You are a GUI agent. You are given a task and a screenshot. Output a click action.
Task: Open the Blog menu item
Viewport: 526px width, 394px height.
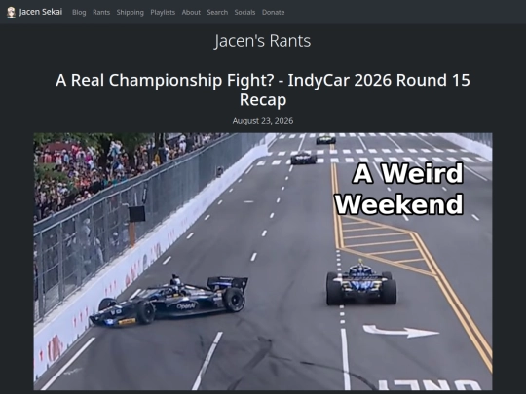click(79, 12)
